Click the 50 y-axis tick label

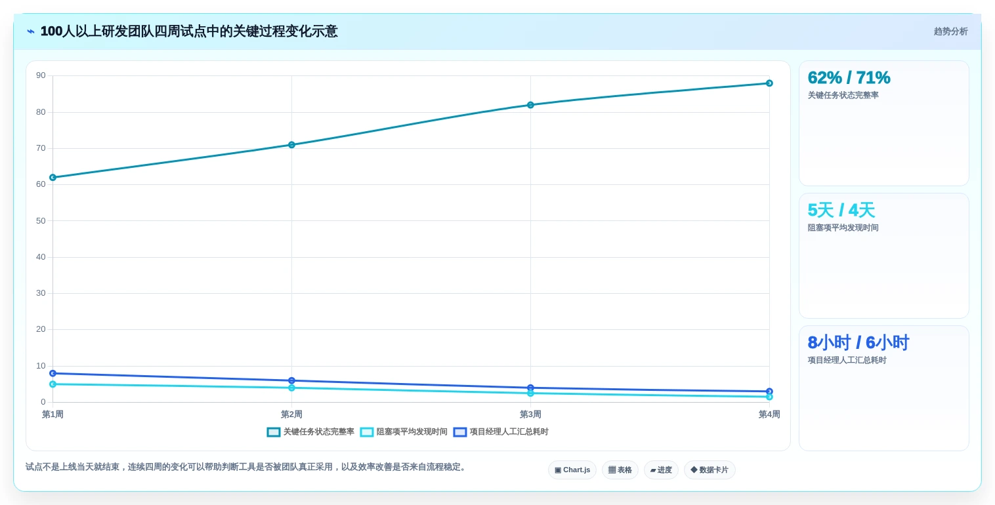(x=41, y=221)
